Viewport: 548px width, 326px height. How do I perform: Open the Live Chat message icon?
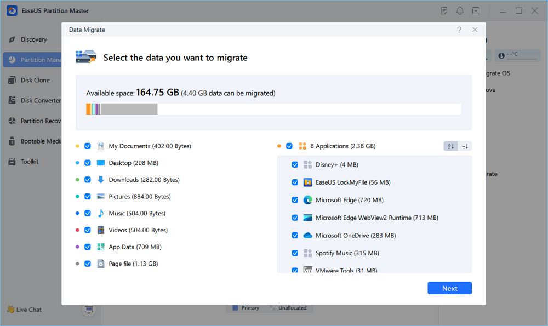coord(89,310)
